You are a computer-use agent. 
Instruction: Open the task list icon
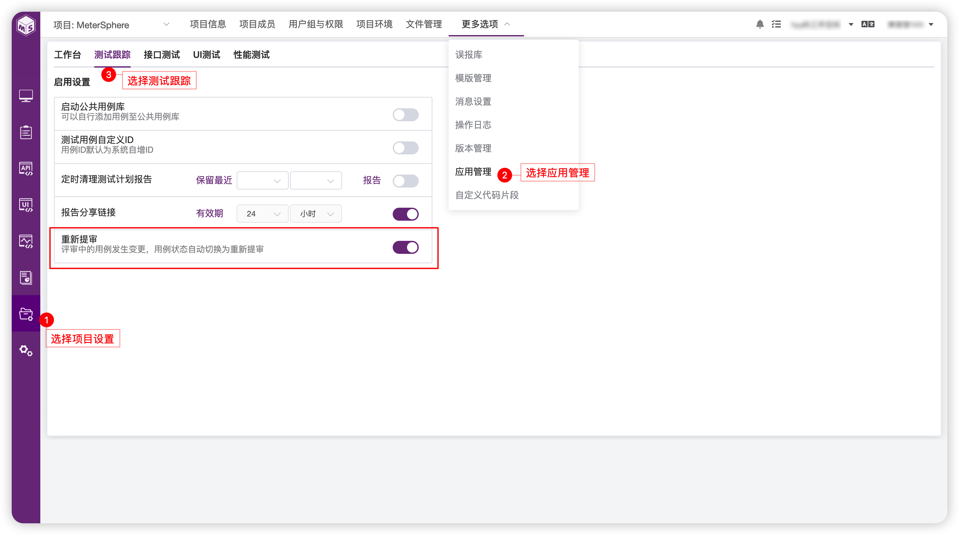pyautogui.click(x=776, y=24)
